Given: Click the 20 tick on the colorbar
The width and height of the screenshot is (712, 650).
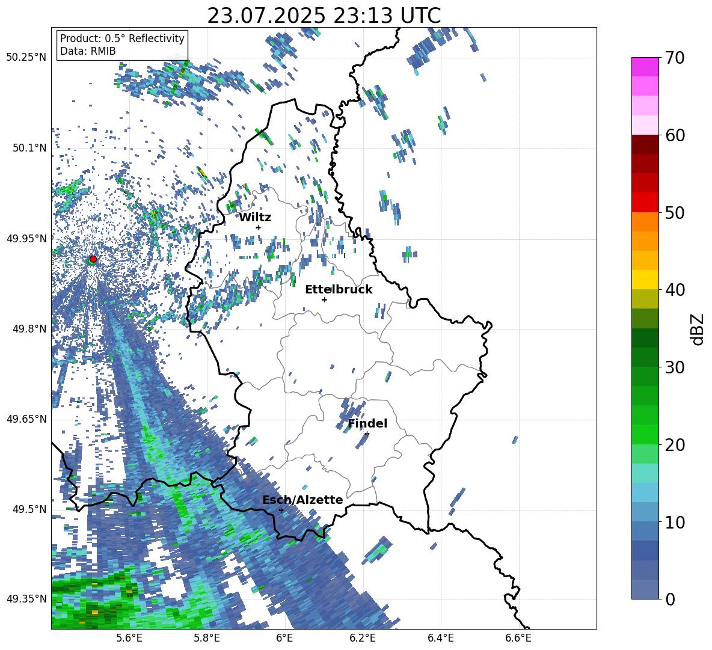Looking at the screenshot, I should [675, 444].
